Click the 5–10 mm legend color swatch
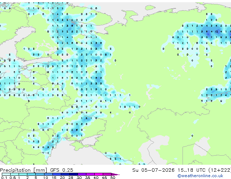The height and width of the screenshot is (179, 231). (x=40, y=174)
